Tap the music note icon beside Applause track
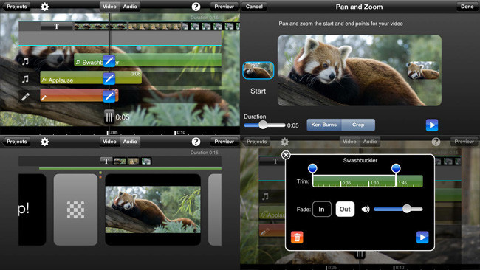 pos(25,79)
